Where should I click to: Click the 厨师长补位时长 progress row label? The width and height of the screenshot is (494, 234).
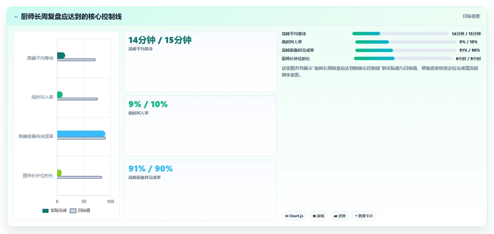296,58
